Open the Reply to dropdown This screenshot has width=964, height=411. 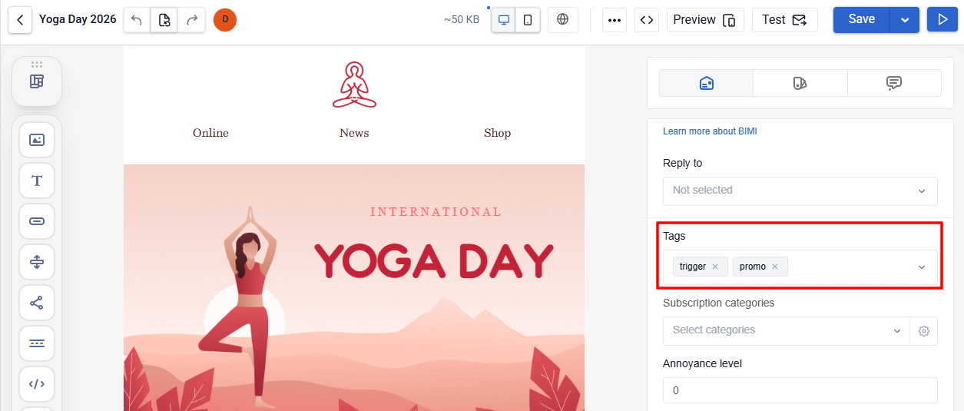800,191
